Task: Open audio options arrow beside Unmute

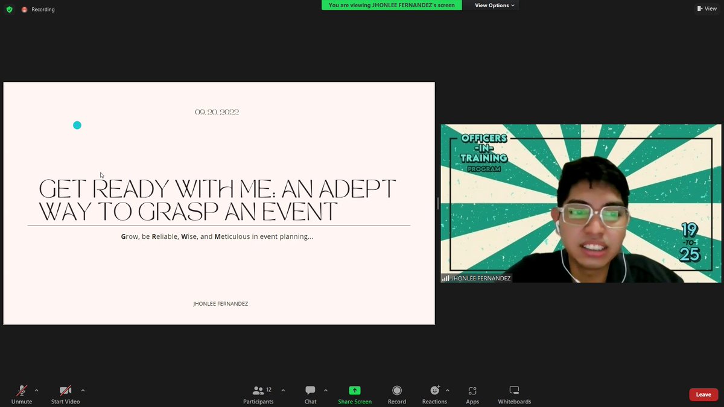Action: pyautogui.click(x=37, y=391)
